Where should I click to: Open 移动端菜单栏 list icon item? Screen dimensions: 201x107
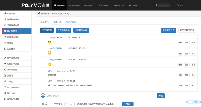click(x=17, y=87)
